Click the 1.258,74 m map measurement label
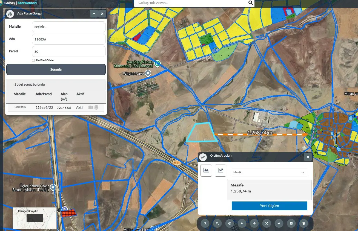Viewport: 358px width, 231px height. point(260,133)
